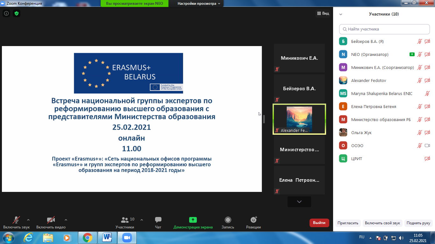Leave meeting with Выйти button

click(x=319, y=223)
